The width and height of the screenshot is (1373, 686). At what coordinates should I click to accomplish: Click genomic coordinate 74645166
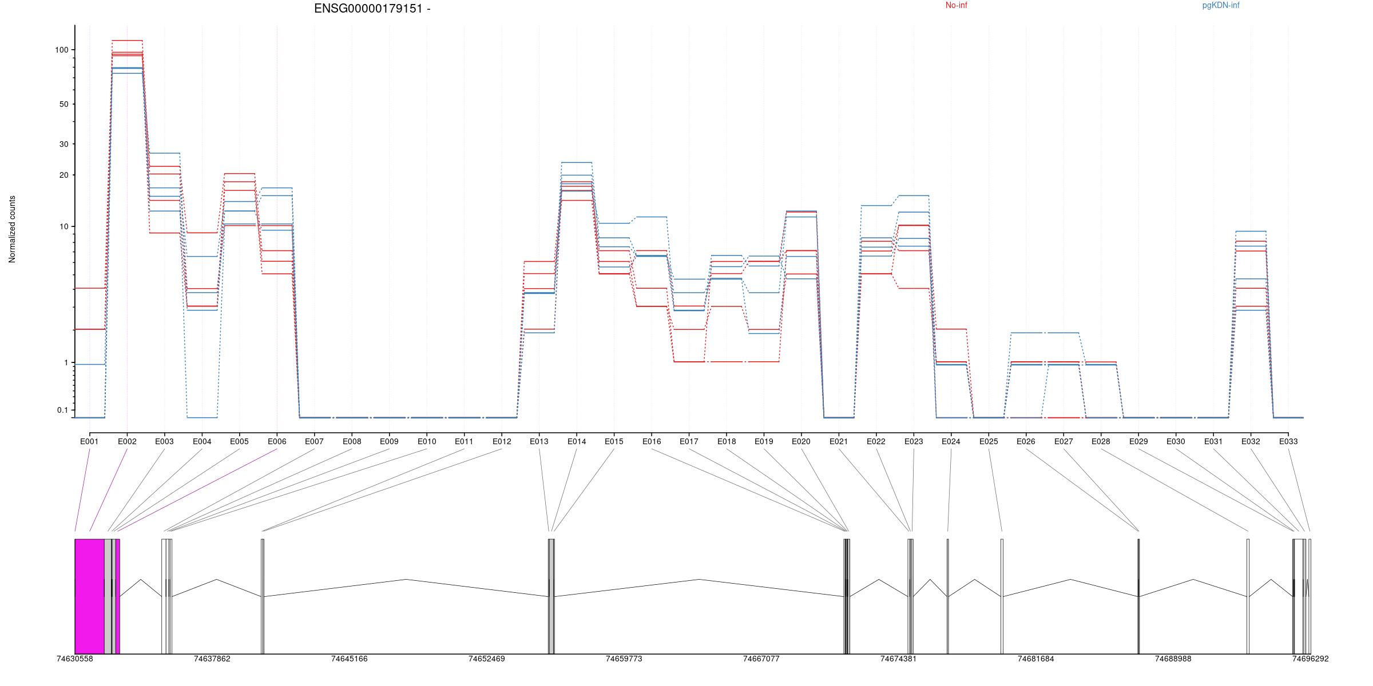coord(349,659)
